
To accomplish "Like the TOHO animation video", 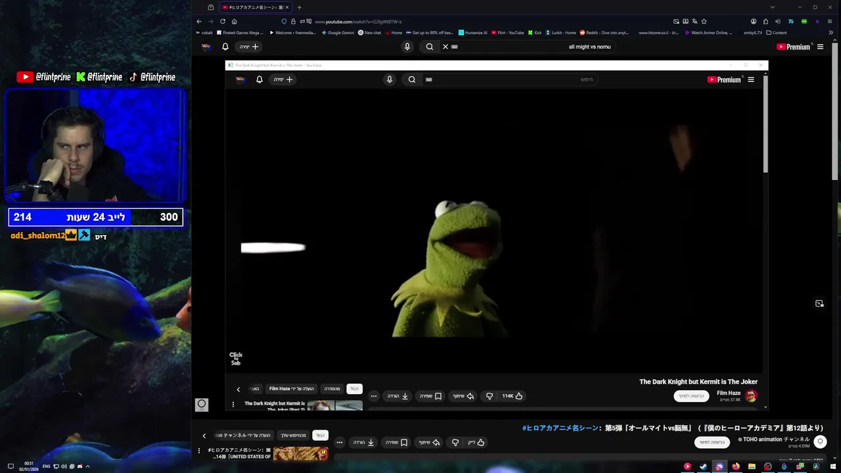I will (x=476, y=443).
